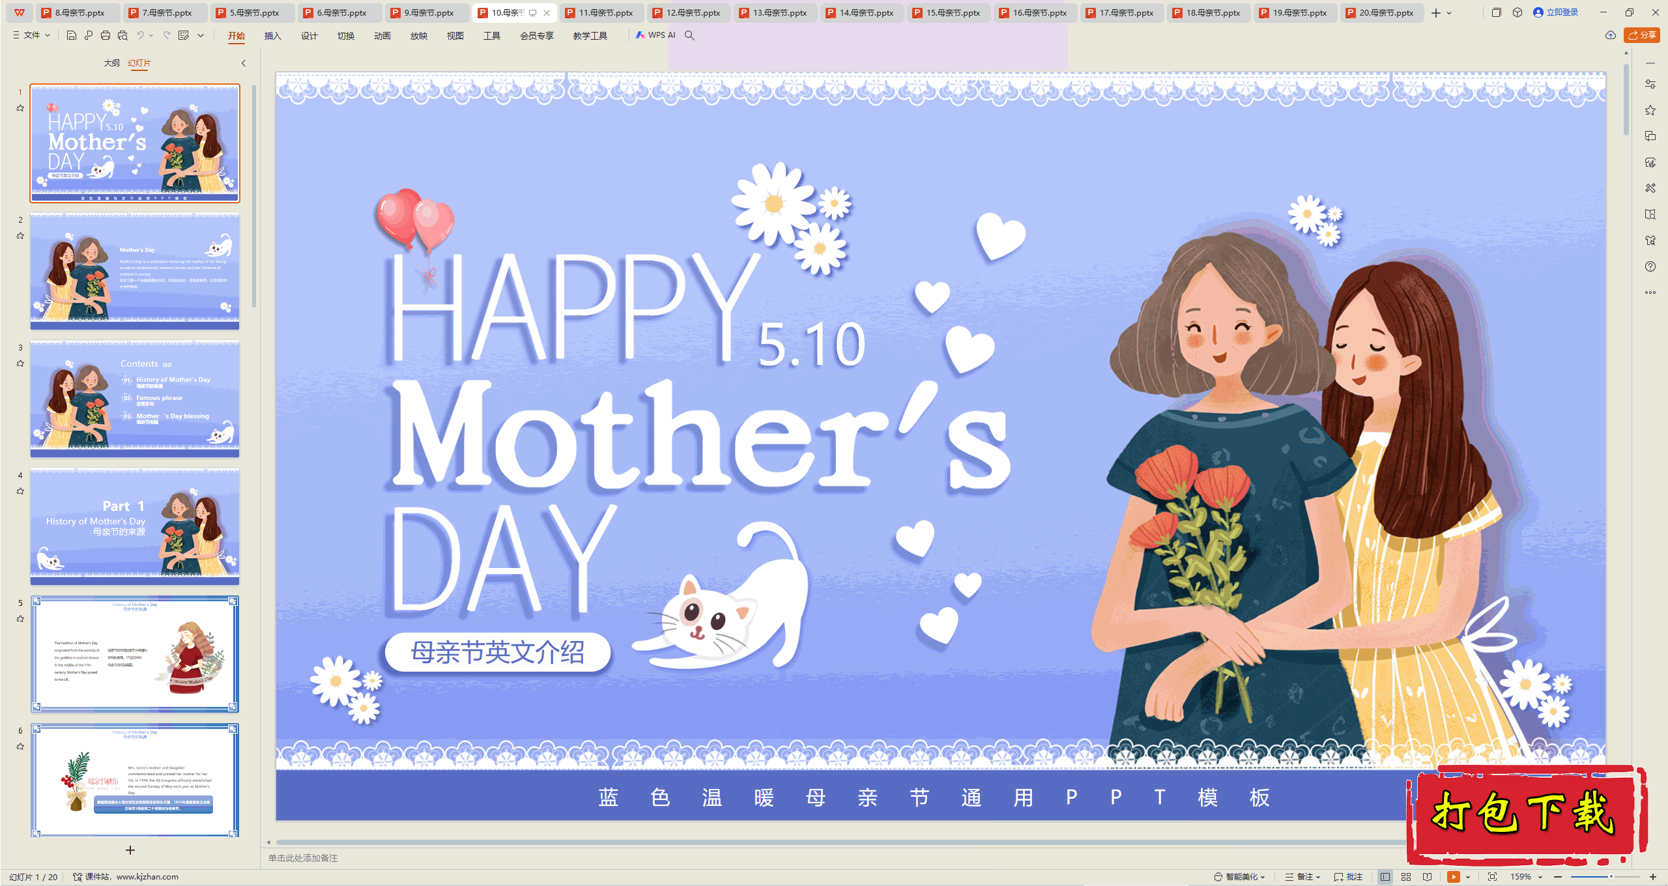Image resolution: width=1668 pixels, height=886 pixels.
Task: Select slide 3 Contents thumbnail
Action: (x=135, y=399)
